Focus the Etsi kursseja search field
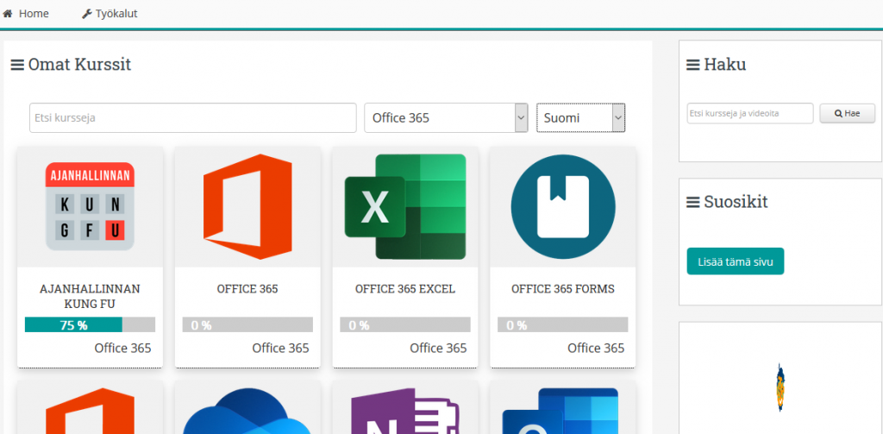883x434 pixels. 193,118
